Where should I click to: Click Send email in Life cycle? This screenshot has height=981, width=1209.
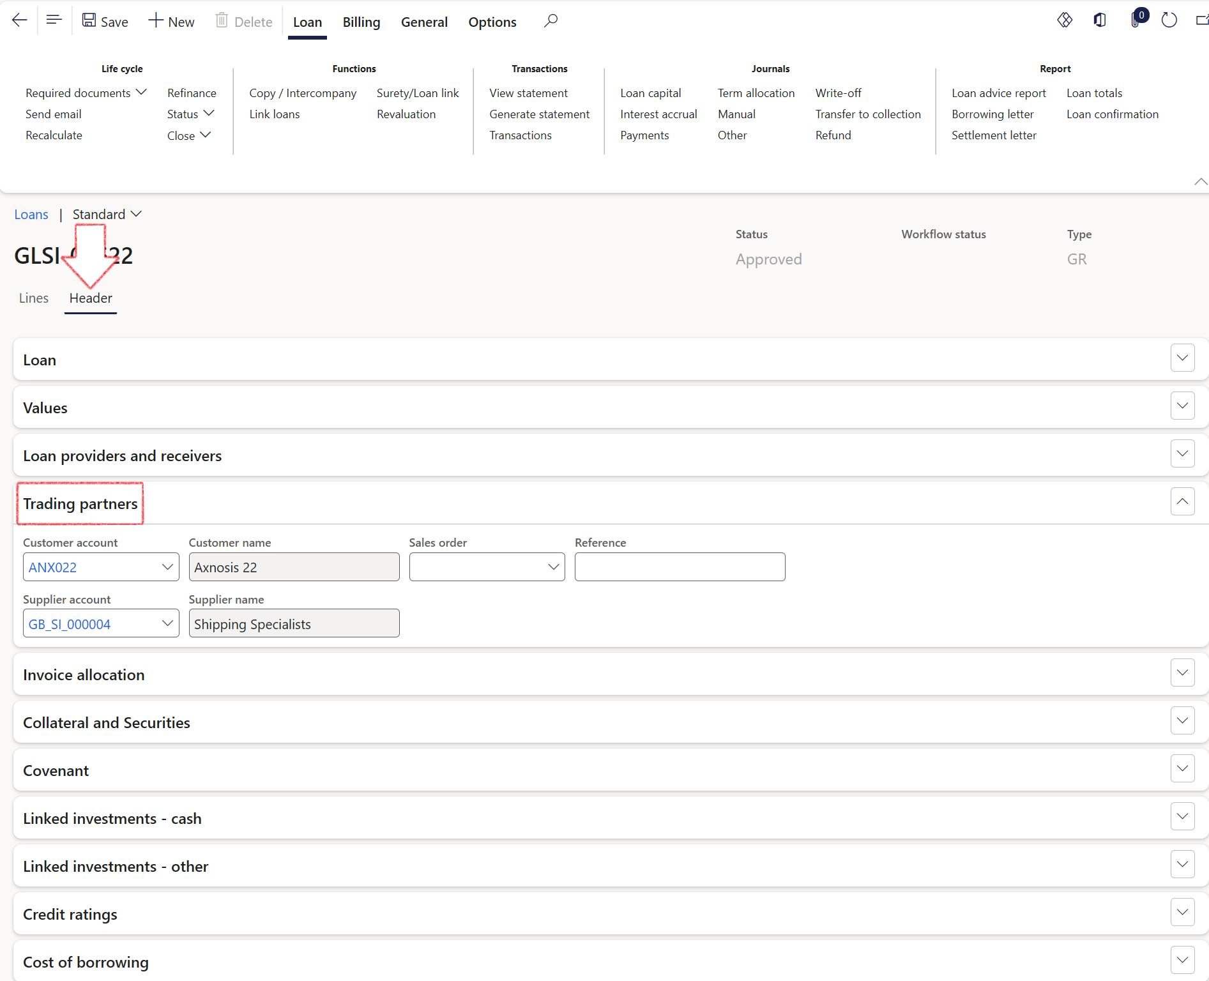(x=54, y=114)
